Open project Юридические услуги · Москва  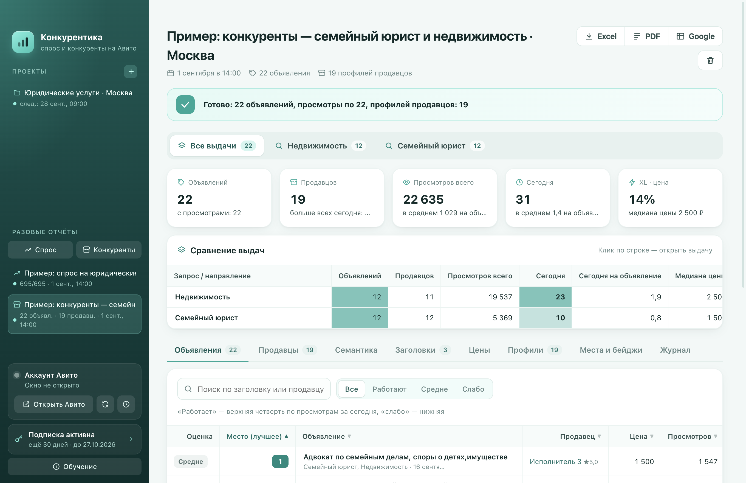[x=75, y=98]
